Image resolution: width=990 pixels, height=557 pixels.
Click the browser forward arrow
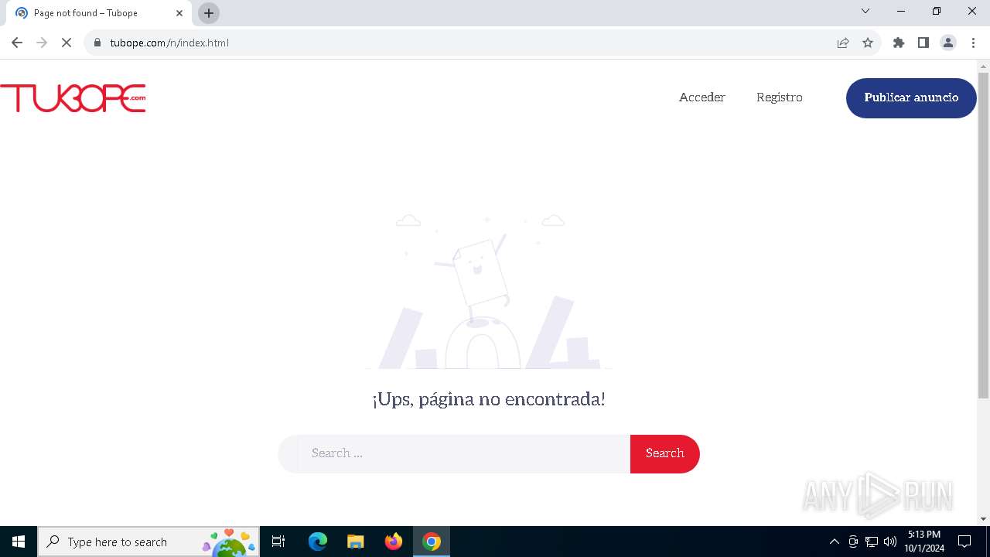coord(42,43)
